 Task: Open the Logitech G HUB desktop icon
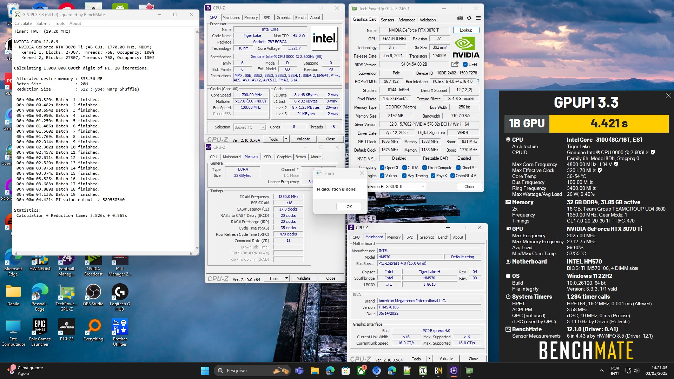click(120, 297)
